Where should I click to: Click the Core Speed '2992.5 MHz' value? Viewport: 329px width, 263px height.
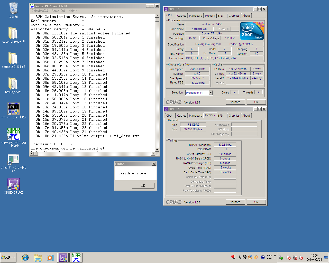tap(197, 69)
